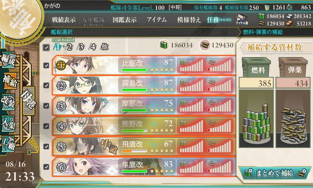Viewport: 313px width, 188px height.
Task: Click the brown 弾薬 ammo box icon
Action: (293, 67)
